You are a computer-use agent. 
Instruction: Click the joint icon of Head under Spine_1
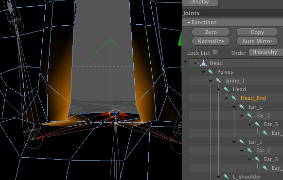tap(226, 89)
